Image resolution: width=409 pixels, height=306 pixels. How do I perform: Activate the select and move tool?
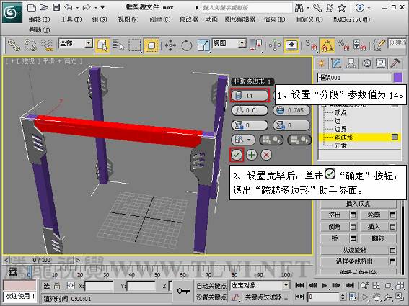point(170,45)
